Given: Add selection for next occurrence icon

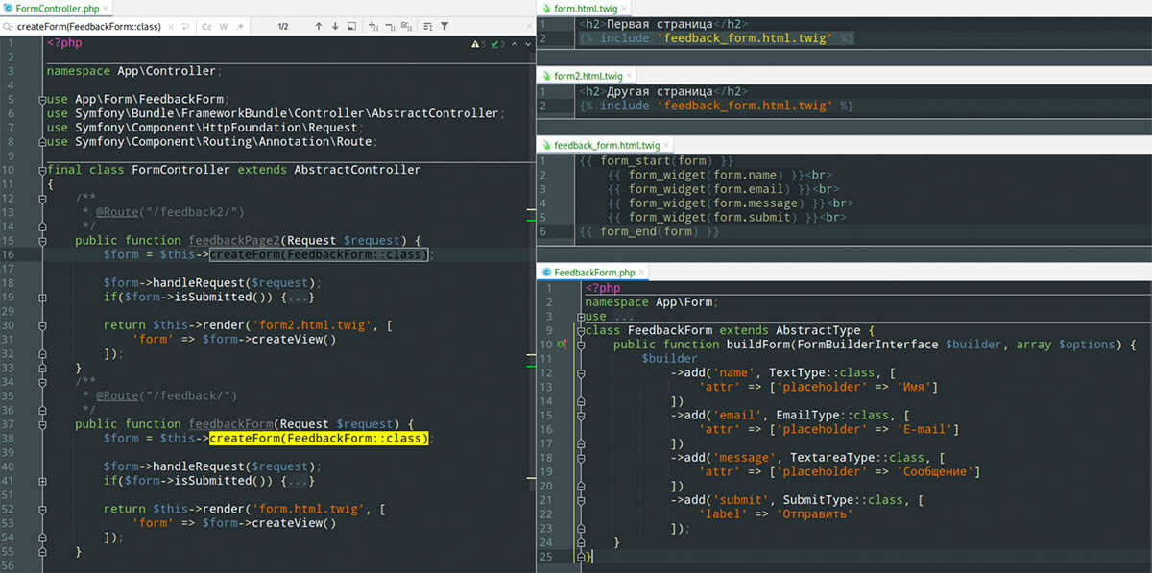Looking at the screenshot, I should coord(373,26).
